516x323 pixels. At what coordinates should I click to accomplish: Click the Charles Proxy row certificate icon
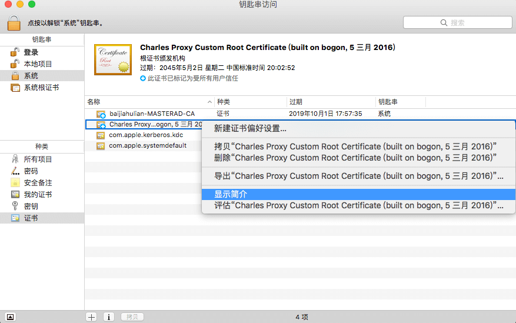(x=101, y=125)
